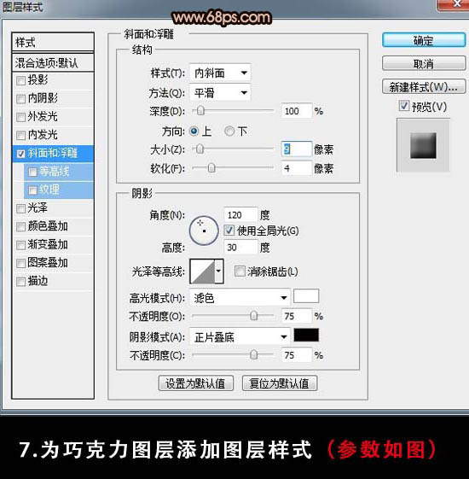Click the black shadow color swatch
The width and height of the screenshot is (469, 479).
pyautogui.click(x=306, y=335)
